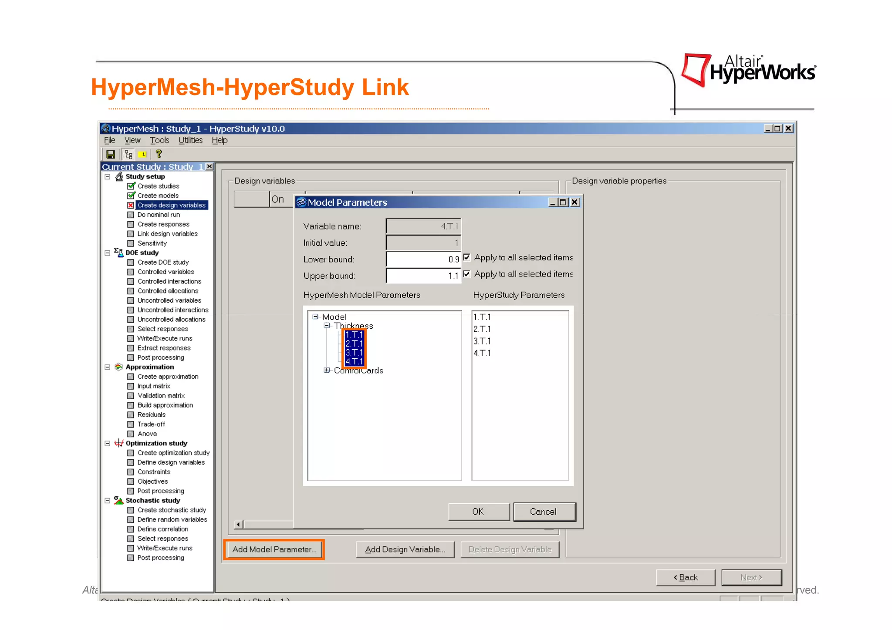Image resolution: width=892 pixels, height=630 pixels.
Task: Close the Current Study panel
Action: (x=209, y=167)
